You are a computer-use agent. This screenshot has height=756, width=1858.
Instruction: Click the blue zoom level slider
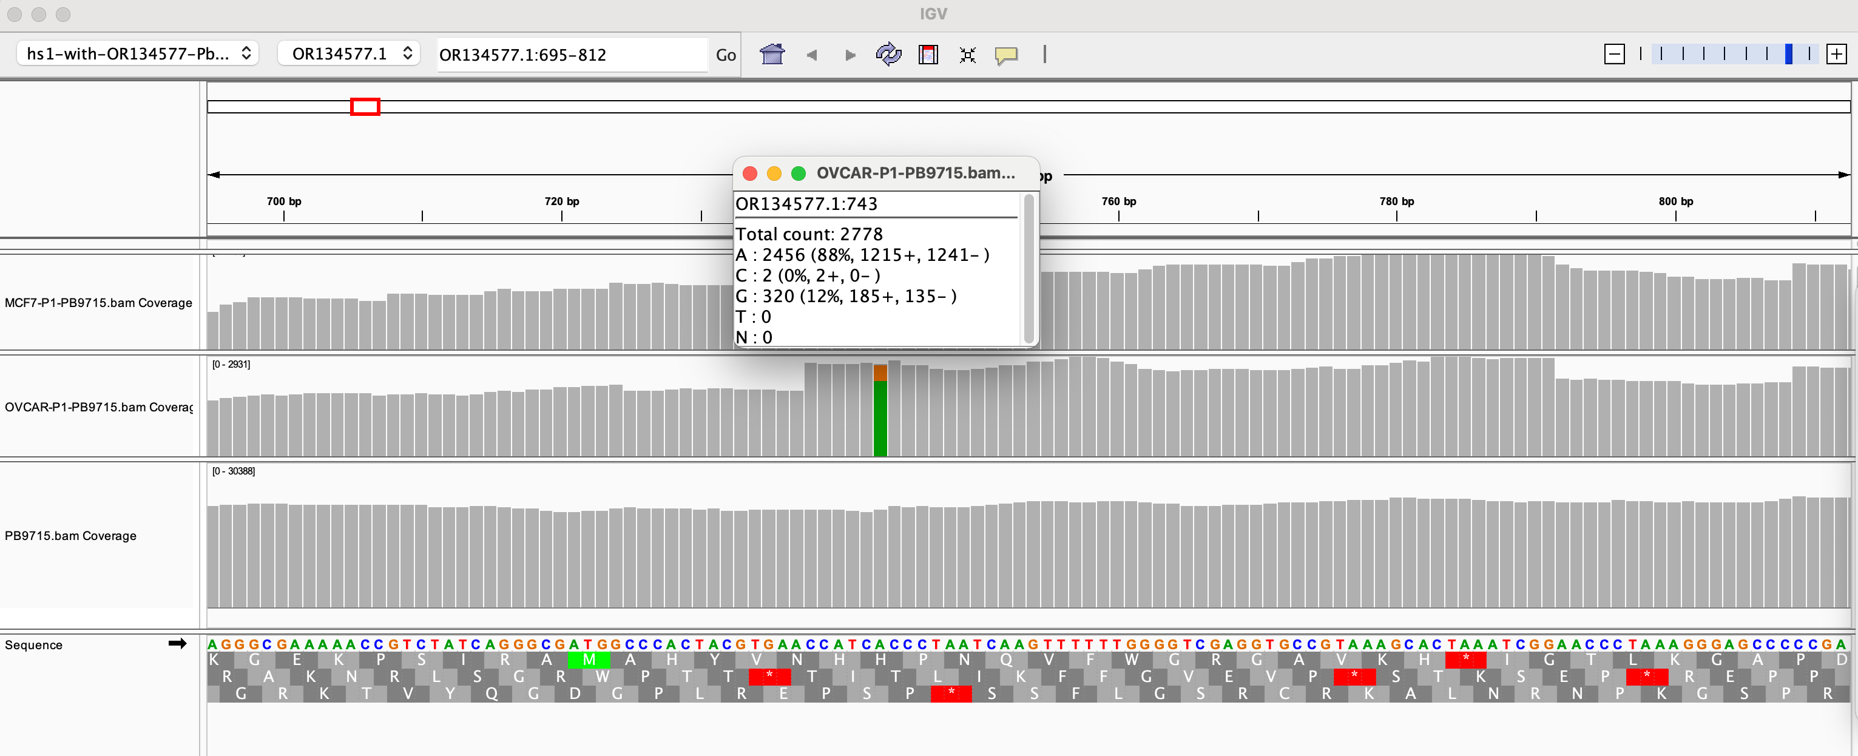1788,54
